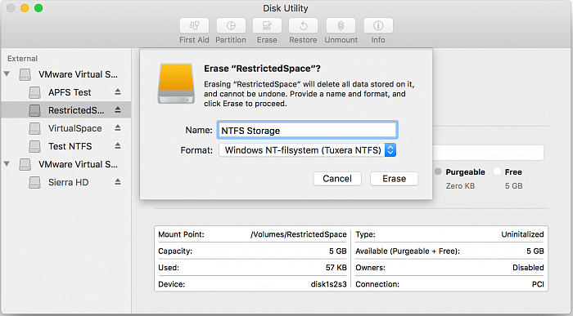Click the Test NTFS drive icon
This screenshot has height=316, width=573.
click(x=34, y=146)
